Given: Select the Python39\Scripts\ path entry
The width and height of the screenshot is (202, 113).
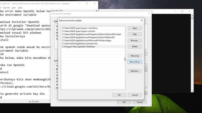Looking at the screenshot, I should 93,34.
